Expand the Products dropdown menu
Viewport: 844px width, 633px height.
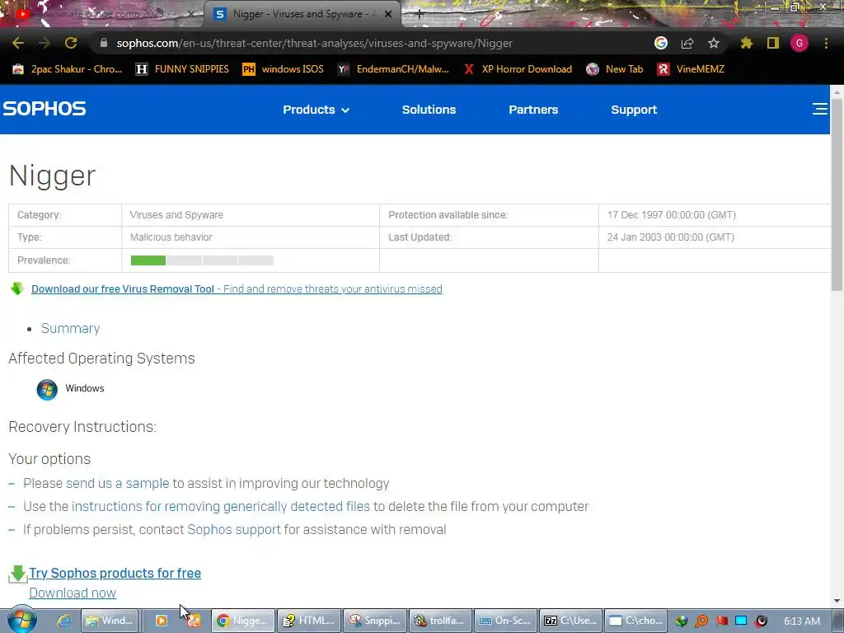316,110
